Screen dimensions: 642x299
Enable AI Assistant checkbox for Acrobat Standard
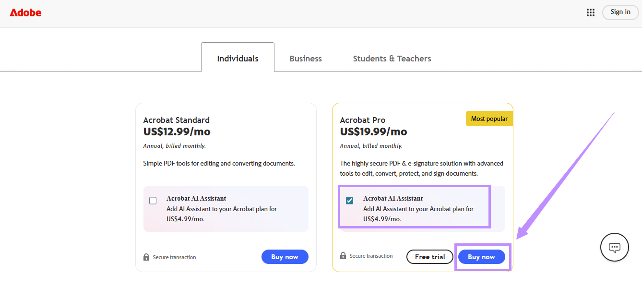coord(153,201)
